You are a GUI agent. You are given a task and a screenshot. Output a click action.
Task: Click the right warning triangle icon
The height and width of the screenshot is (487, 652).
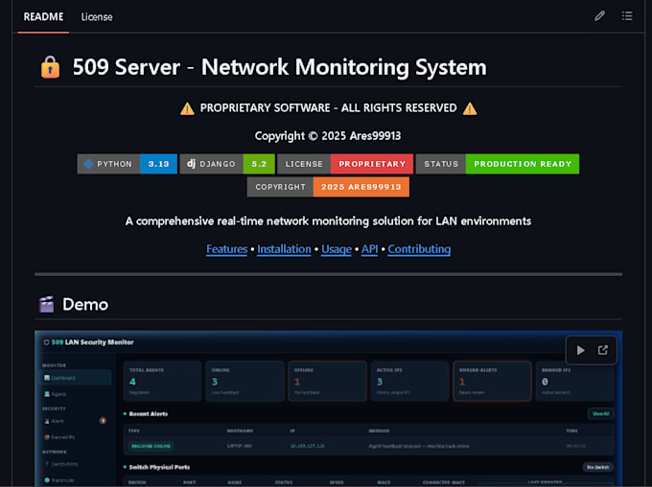click(470, 108)
